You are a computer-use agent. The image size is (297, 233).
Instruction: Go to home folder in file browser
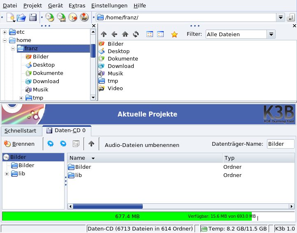pyautogui.click(x=125, y=34)
